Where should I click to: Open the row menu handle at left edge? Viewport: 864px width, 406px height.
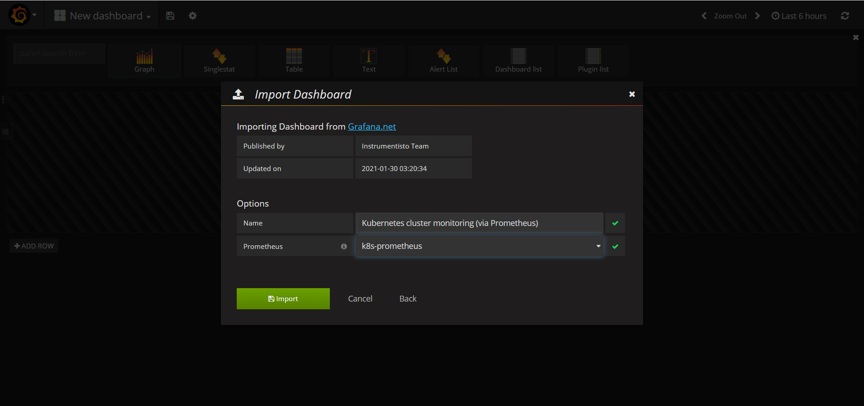coord(3,99)
